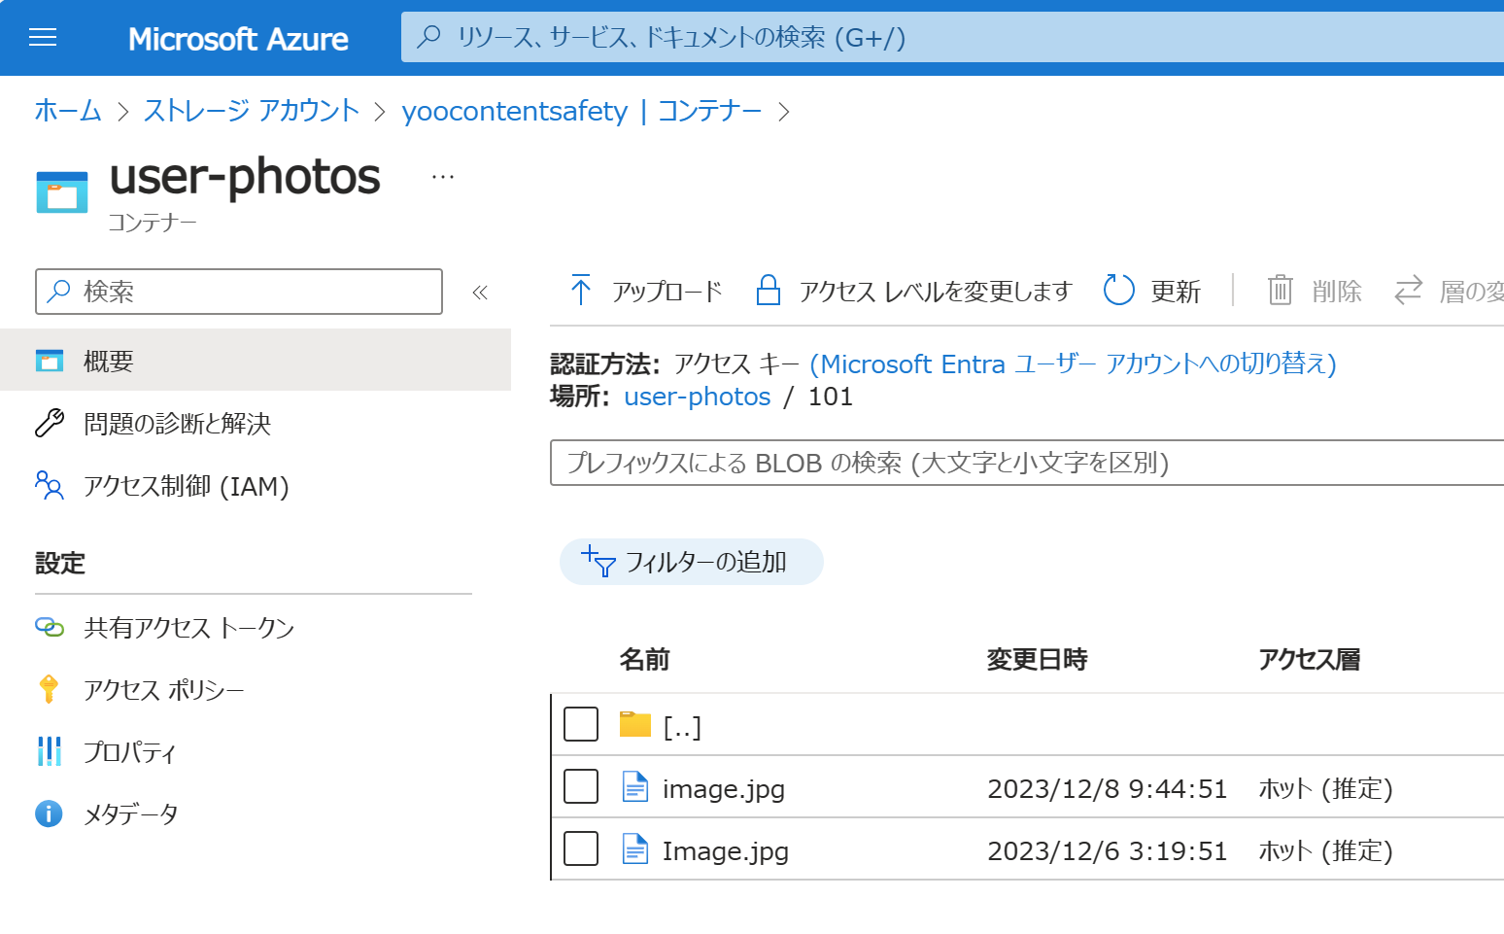Sort by 名前 column header

tap(645, 660)
